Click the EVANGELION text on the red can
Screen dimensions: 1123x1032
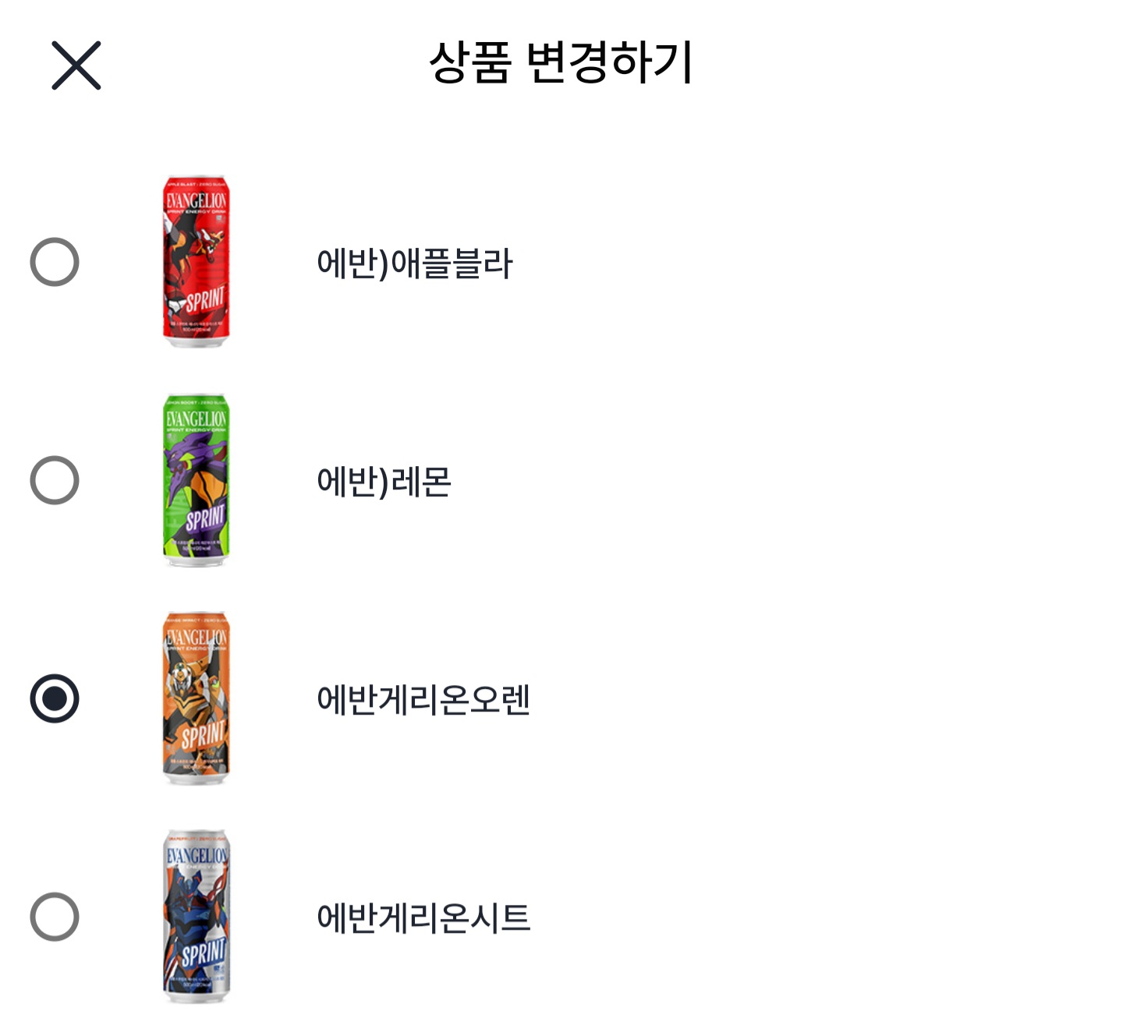point(197,200)
